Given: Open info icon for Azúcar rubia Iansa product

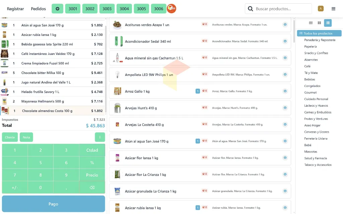Looking at the screenshot, I should click(x=285, y=207).
